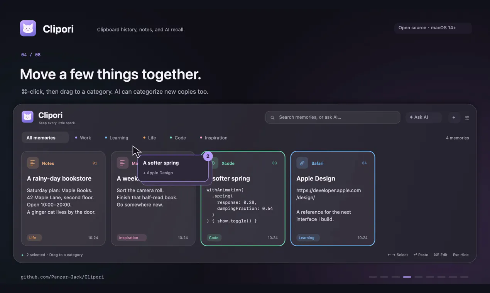The image size is (490, 293).
Task: Click the 03 index on Xcode card
Action: [x=274, y=163]
